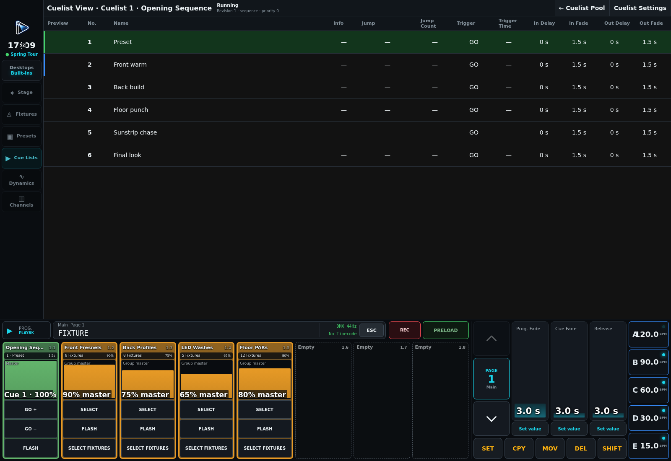Click the MOV move command button
This screenshot has width=671, height=461.
point(550,448)
